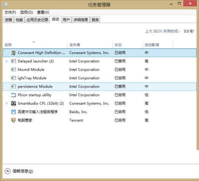The width and height of the screenshot is (199, 181).
Task: Click the 上次 BIOS 所用时间 label
Action: 163,31
